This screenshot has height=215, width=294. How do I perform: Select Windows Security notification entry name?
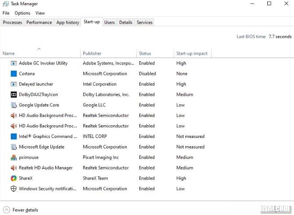click(x=48, y=189)
